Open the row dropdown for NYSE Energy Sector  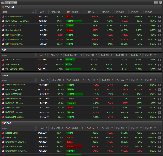pos(159,89)
